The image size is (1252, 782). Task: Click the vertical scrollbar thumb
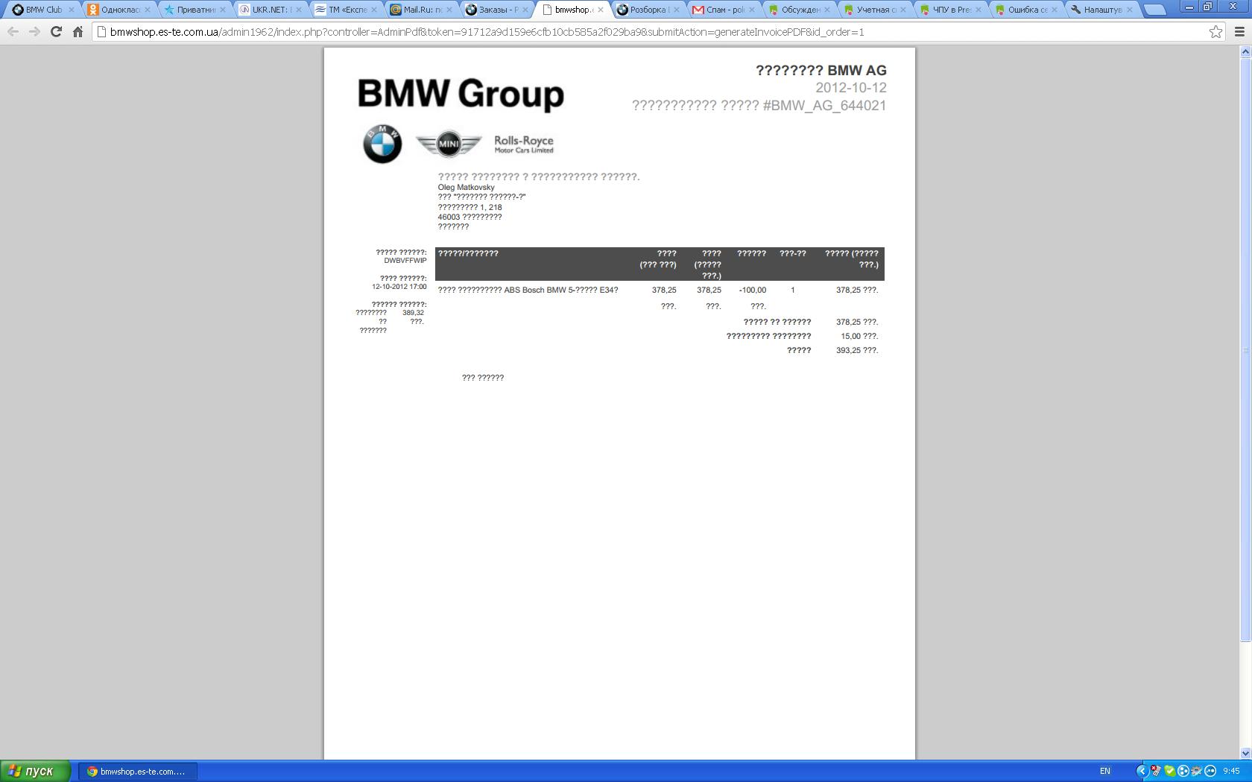[x=1245, y=350]
